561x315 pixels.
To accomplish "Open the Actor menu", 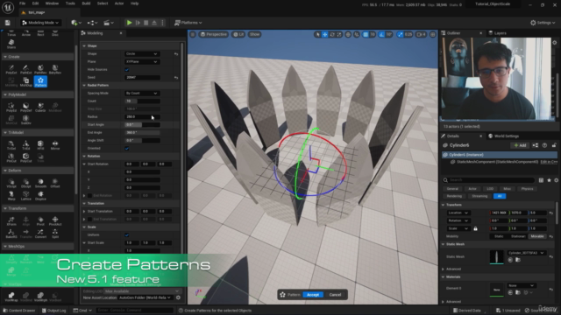I will [x=119, y=3].
